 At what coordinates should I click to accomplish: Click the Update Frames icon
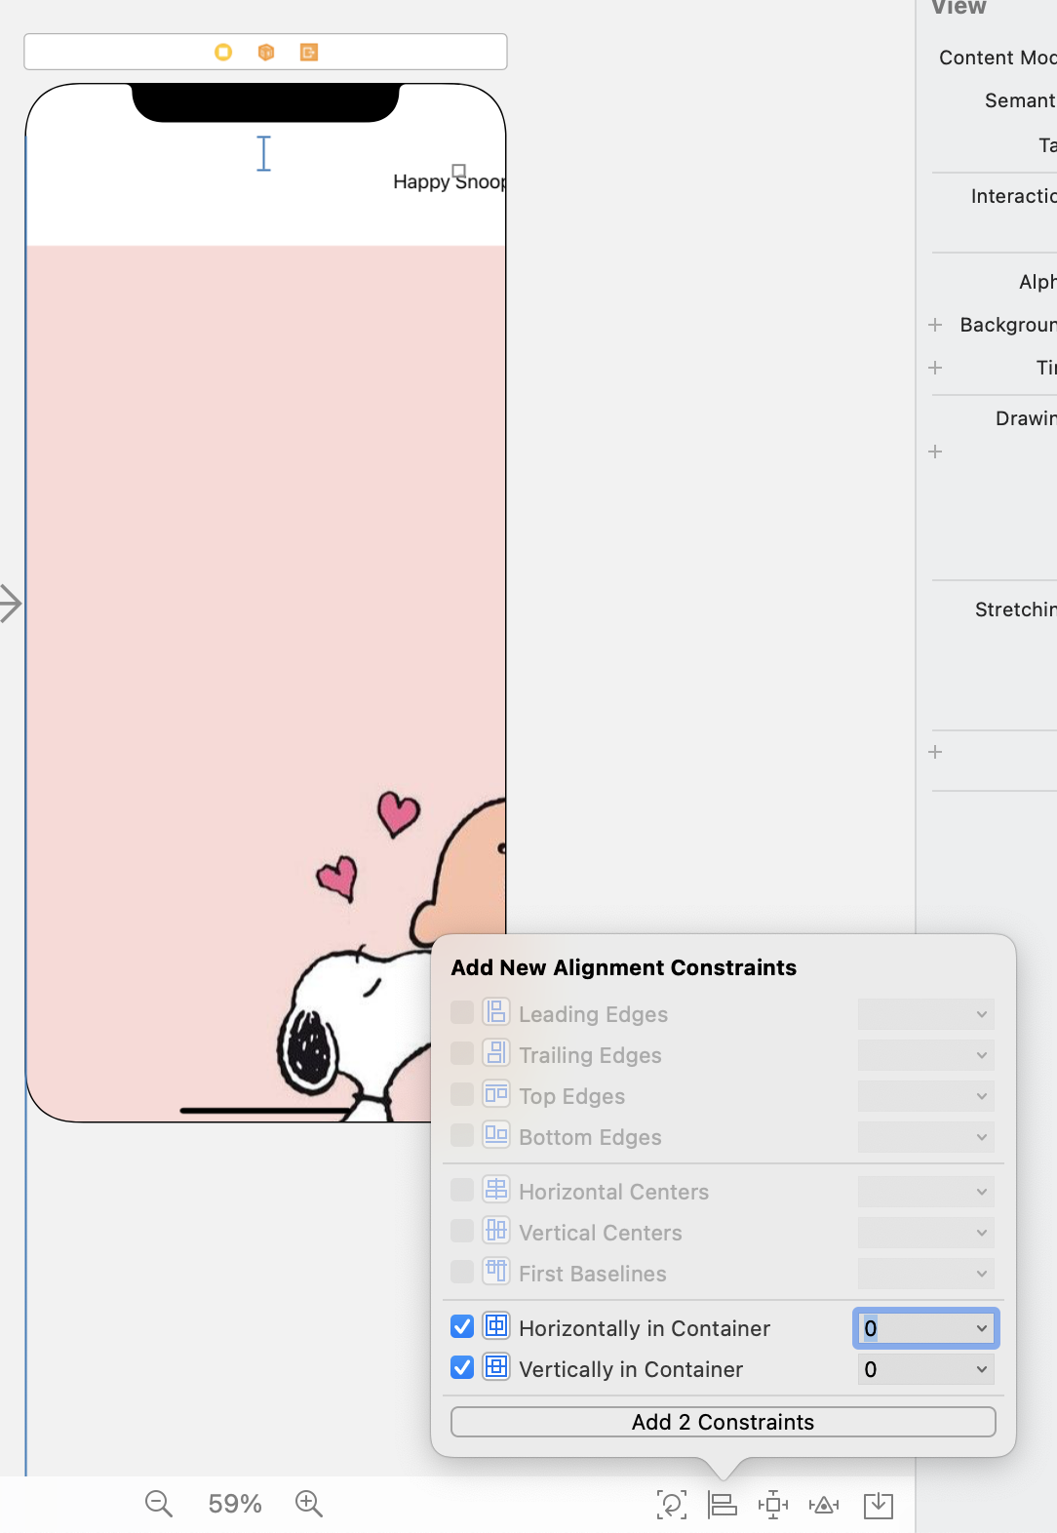(672, 1505)
